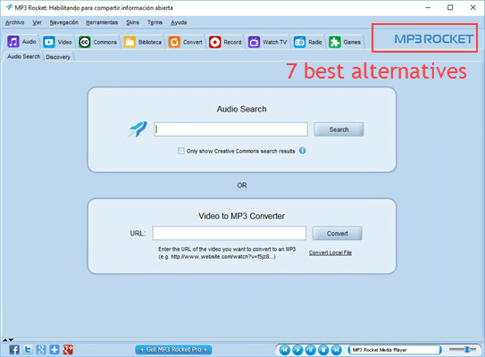Click the Audio Search text input field
This screenshot has height=357, width=485.
point(230,129)
